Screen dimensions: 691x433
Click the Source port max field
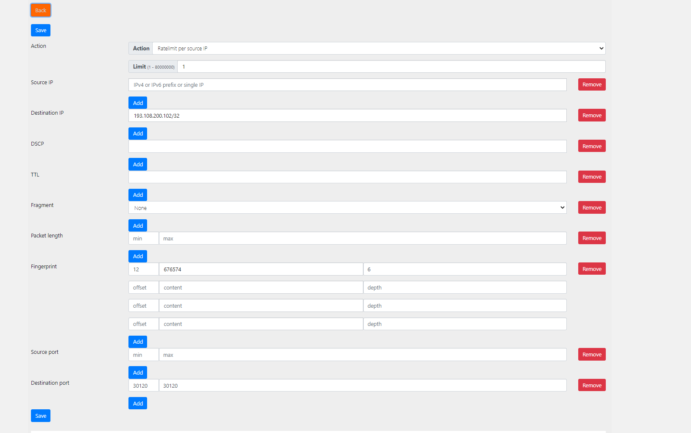tap(362, 355)
